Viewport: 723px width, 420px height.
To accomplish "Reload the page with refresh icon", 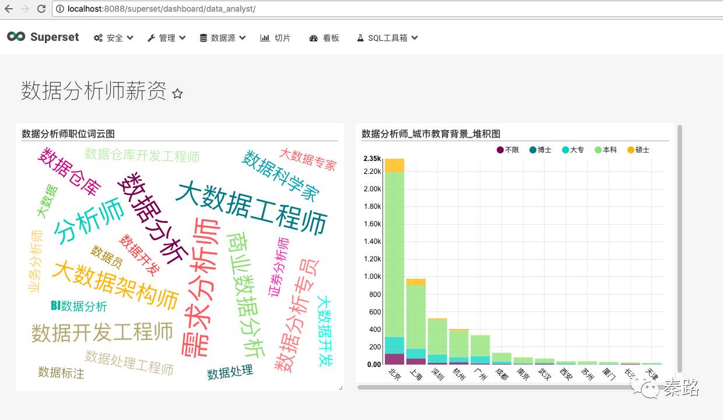I will (x=41, y=9).
